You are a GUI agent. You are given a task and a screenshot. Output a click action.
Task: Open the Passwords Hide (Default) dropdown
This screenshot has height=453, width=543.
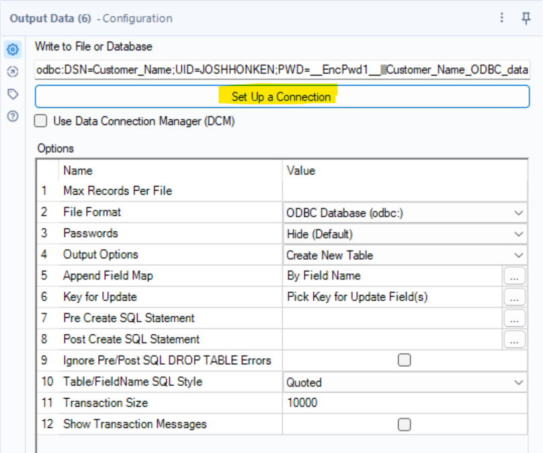tap(405, 234)
